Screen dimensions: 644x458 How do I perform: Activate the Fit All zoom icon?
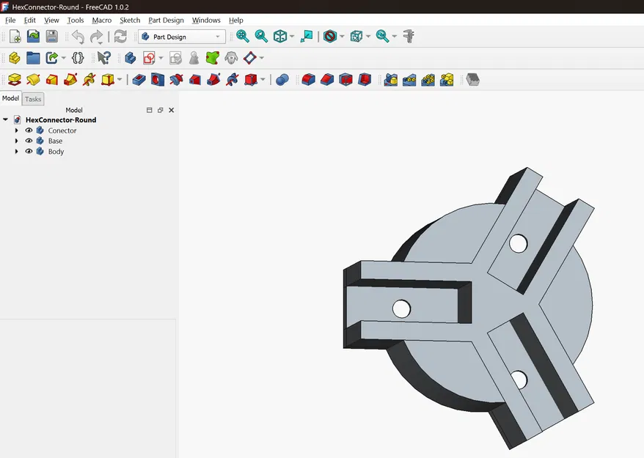242,36
